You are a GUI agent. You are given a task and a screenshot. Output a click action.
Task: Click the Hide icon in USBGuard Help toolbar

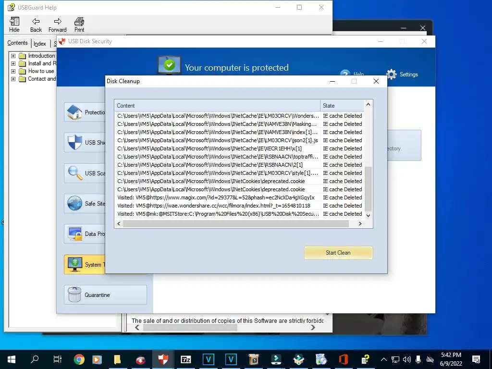click(x=14, y=25)
